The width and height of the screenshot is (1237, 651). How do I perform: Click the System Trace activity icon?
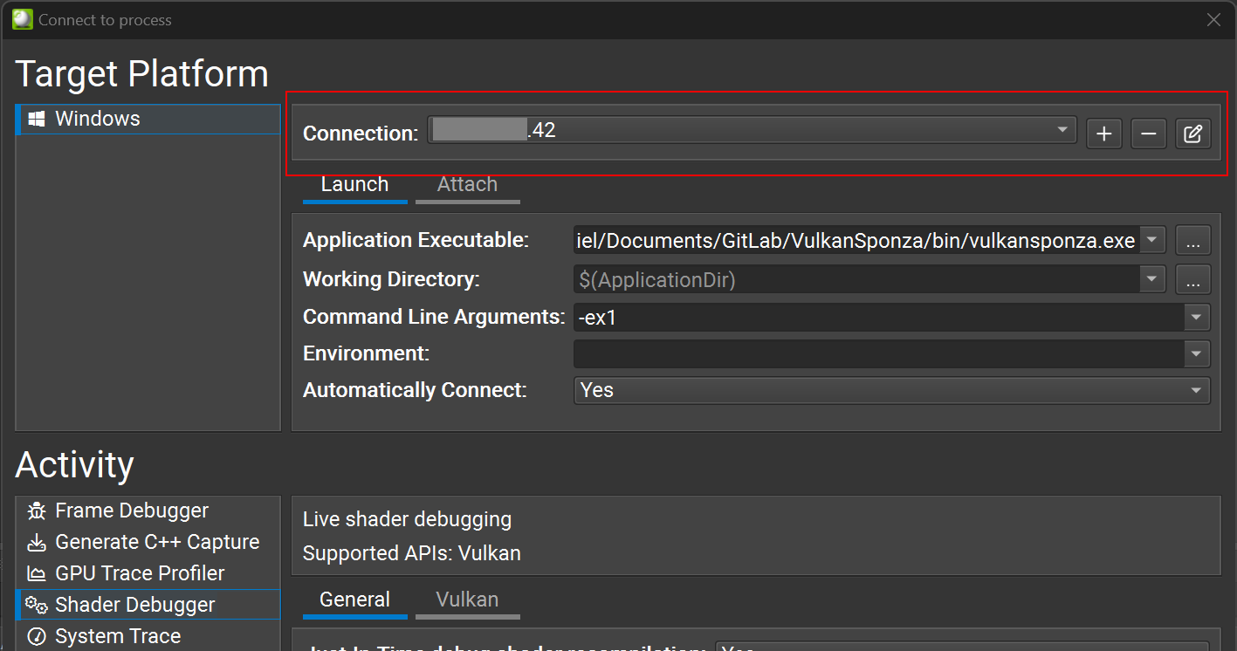pyautogui.click(x=37, y=636)
